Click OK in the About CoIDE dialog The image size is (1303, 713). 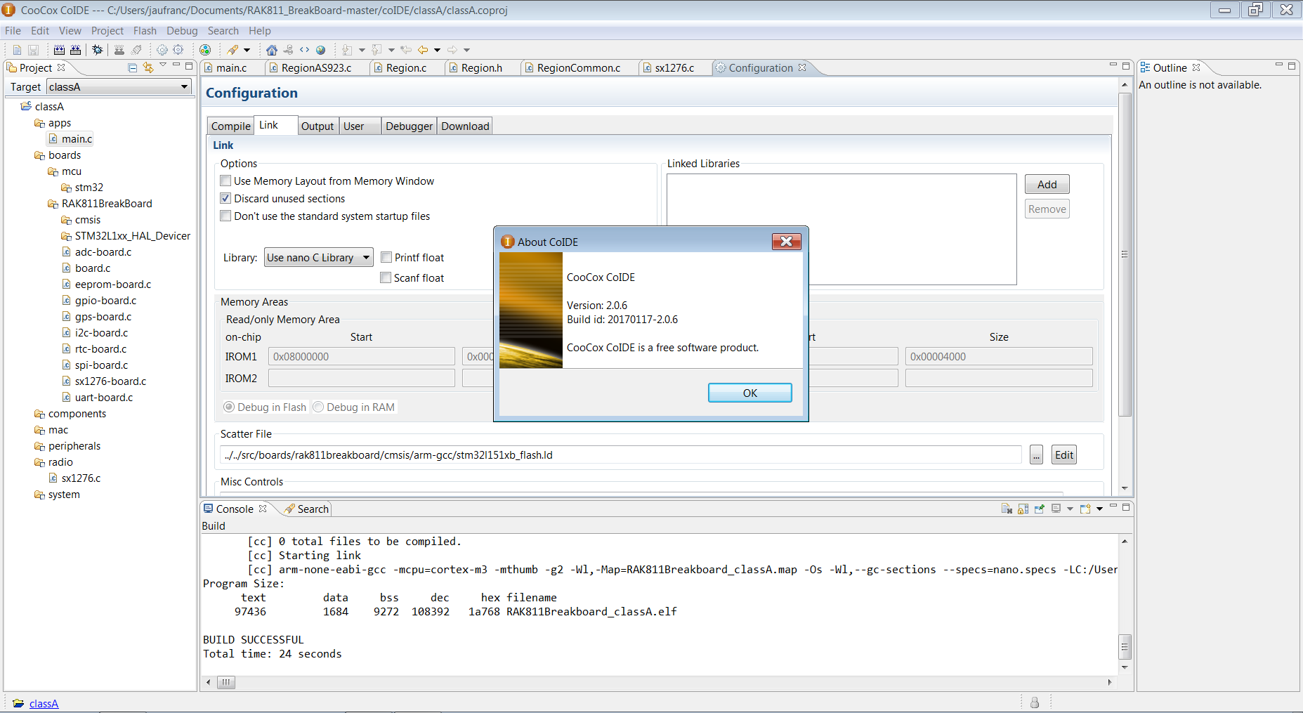(749, 393)
